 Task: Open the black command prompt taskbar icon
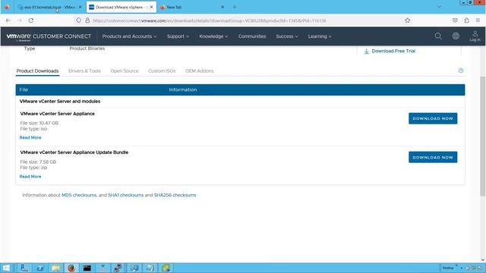87,268
